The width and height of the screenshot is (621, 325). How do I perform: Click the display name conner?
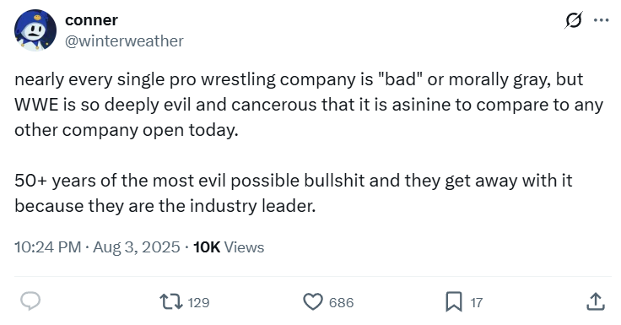91,19
